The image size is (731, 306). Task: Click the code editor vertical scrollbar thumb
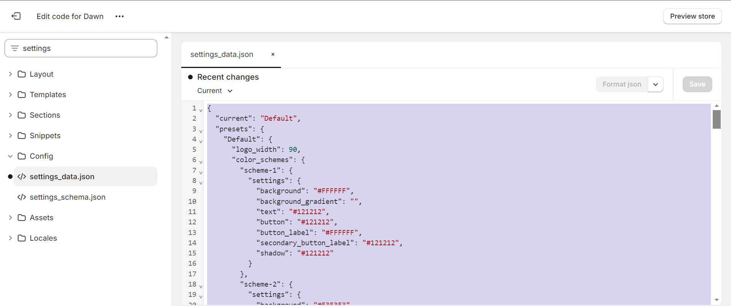pyautogui.click(x=717, y=119)
